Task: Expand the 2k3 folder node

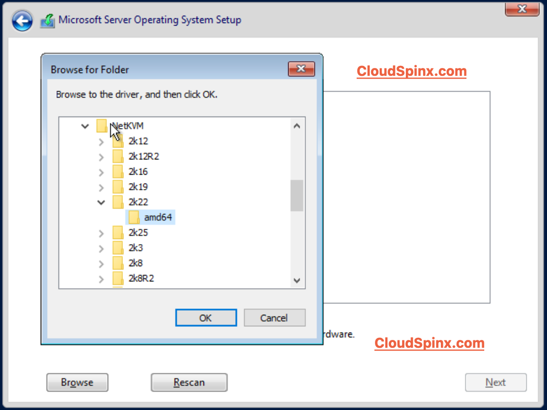Action: [x=101, y=248]
